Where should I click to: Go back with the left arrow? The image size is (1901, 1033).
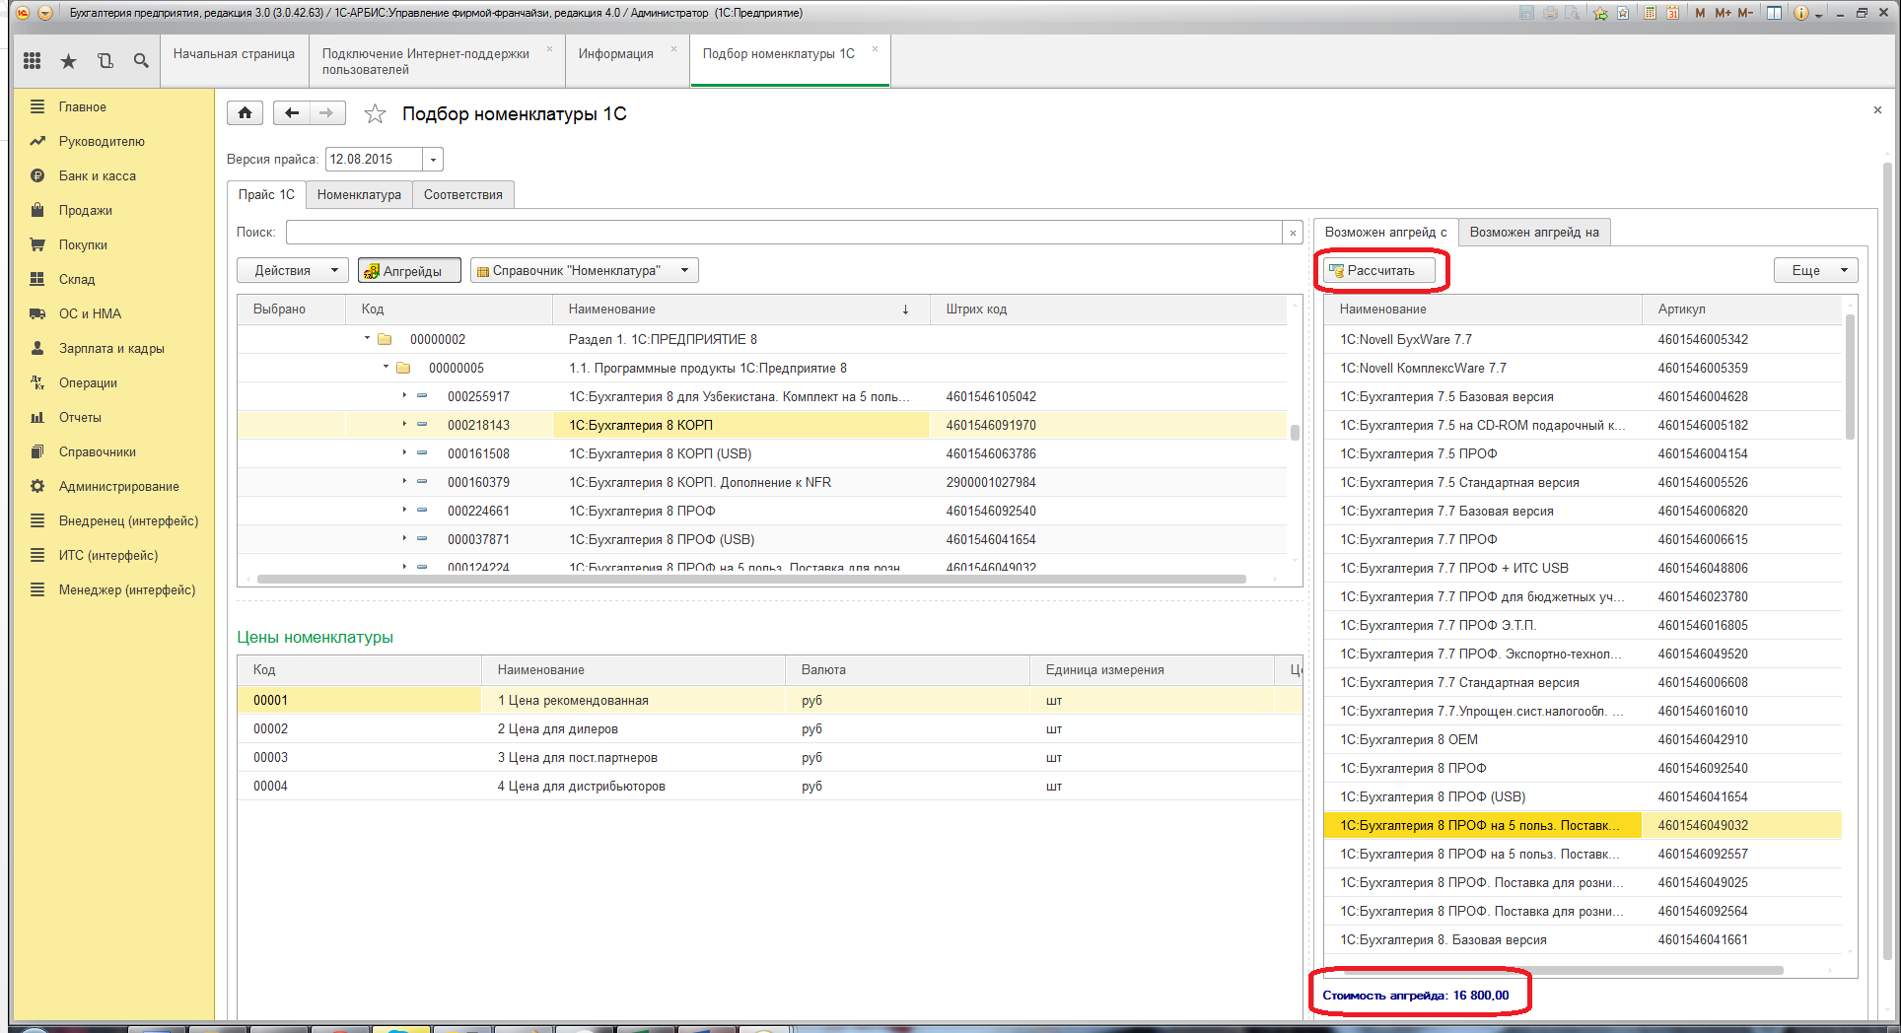tap(292, 113)
